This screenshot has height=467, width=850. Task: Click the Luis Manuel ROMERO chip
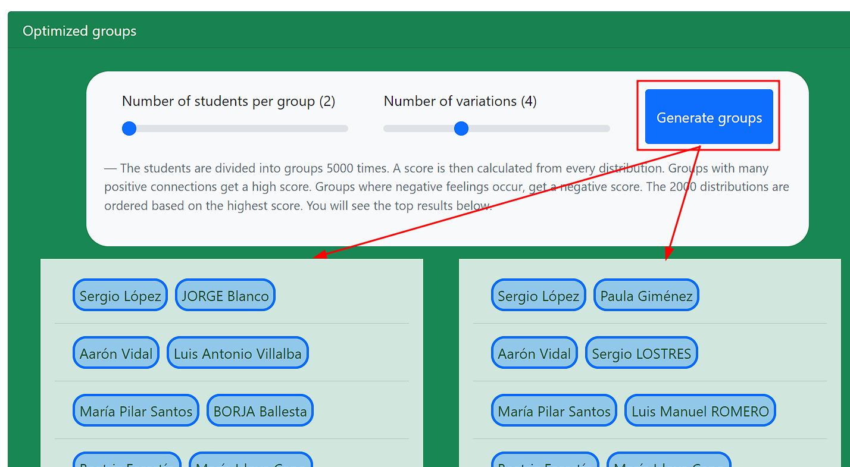click(x=700, y=410)
